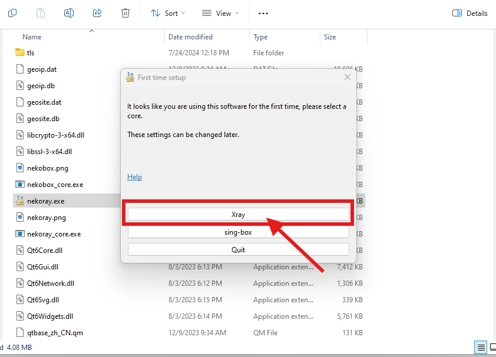Sort by the Size column header

tap(330, 37)
